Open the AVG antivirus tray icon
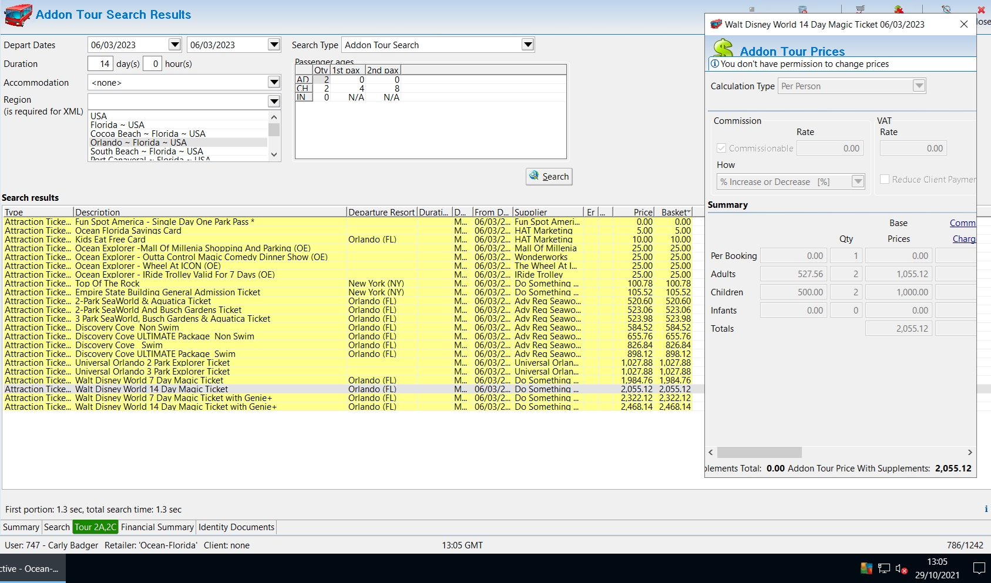991x583 pixels. pos(866,568)
